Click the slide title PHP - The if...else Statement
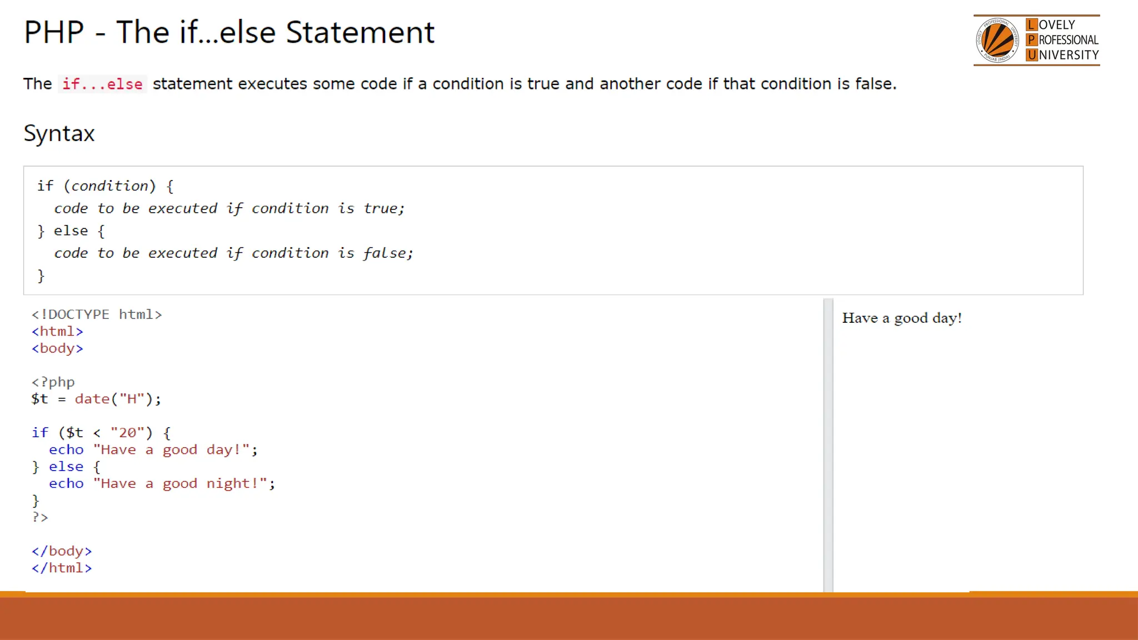This screenshot has height=640, width=1138. [x=229, y=32]
